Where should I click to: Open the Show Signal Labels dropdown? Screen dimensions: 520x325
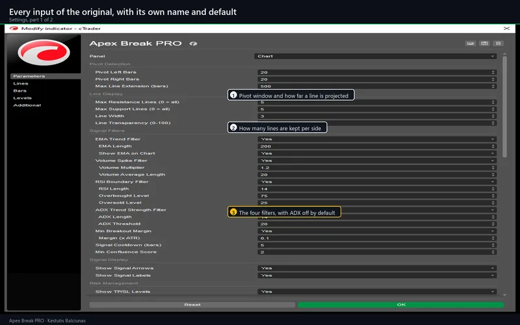pyautogui.click(x=377, y=276)
